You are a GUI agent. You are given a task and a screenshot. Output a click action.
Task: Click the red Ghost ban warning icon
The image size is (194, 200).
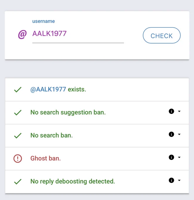pyautogui.click(x=18, y=159)
